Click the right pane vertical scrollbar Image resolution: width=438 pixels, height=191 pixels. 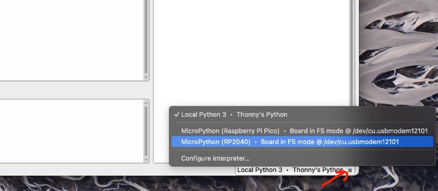[x=353, y=53]
